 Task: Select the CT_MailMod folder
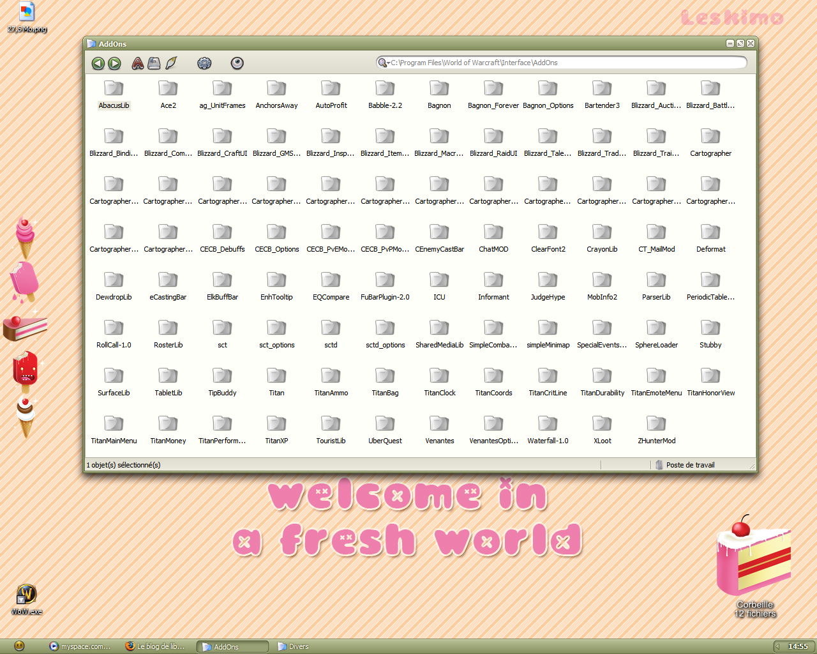point(656,239)
